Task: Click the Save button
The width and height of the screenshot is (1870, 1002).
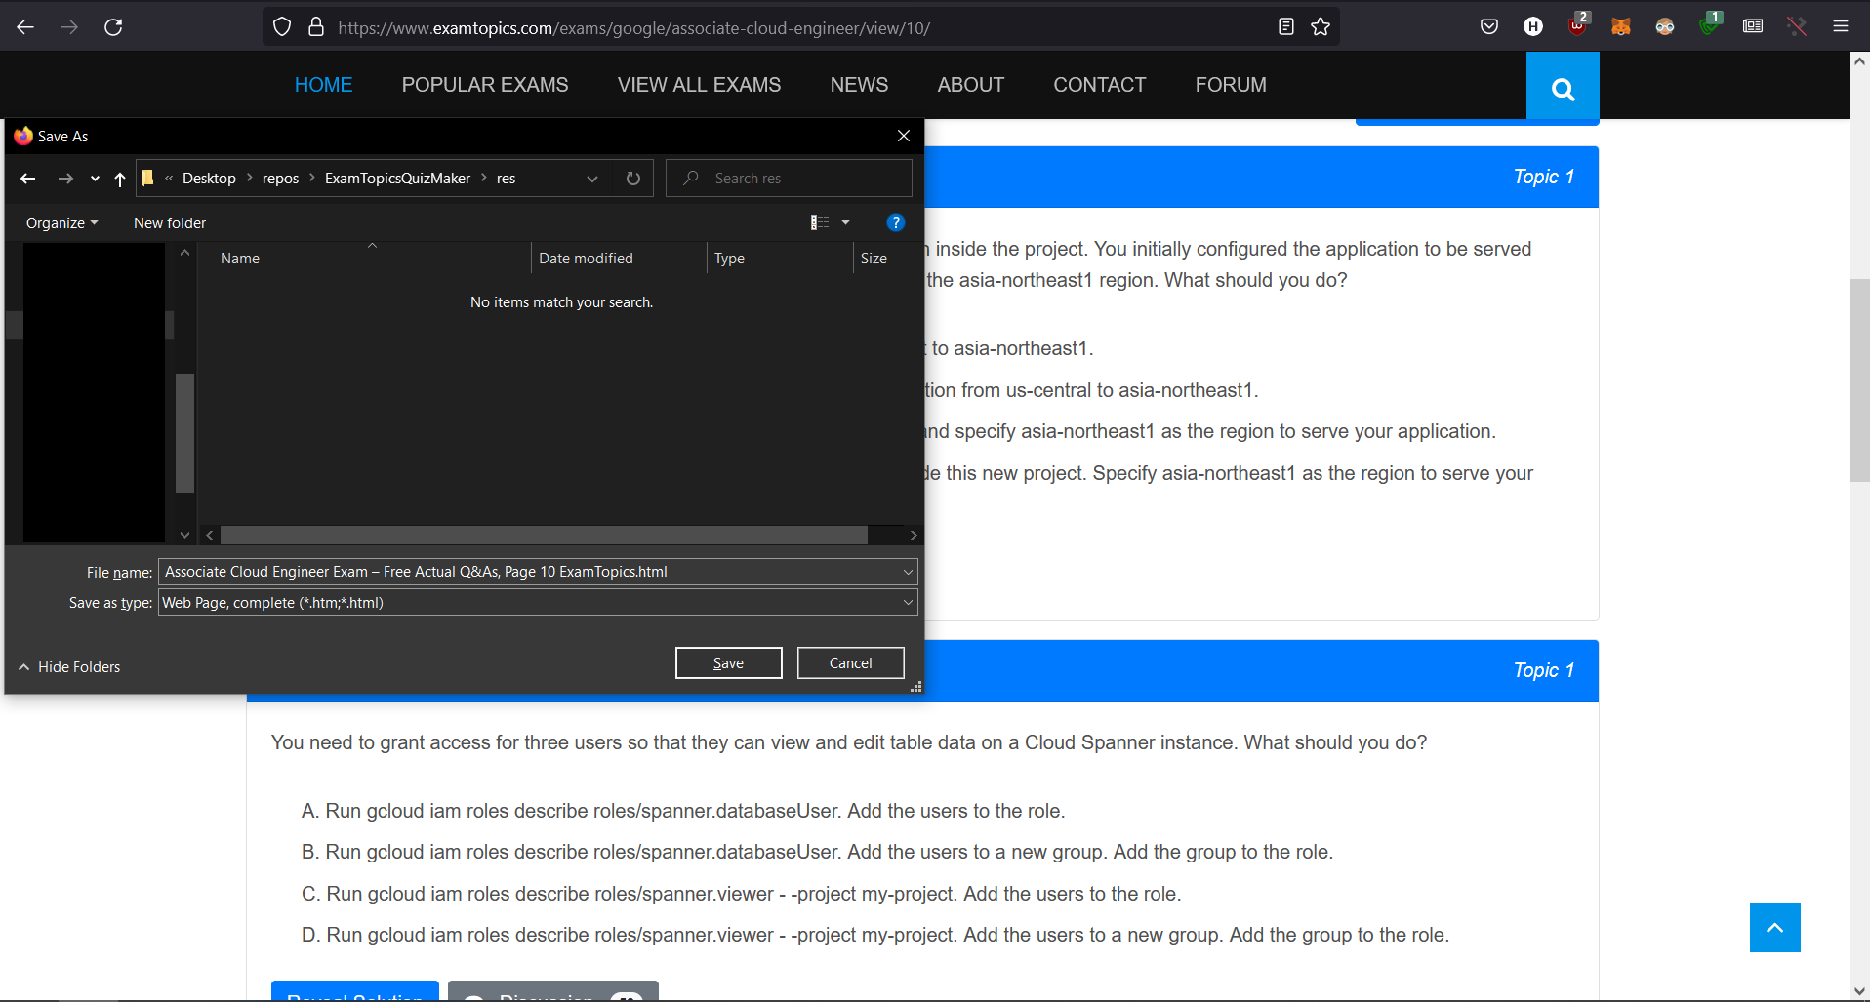Action: (x=729, y=663)
